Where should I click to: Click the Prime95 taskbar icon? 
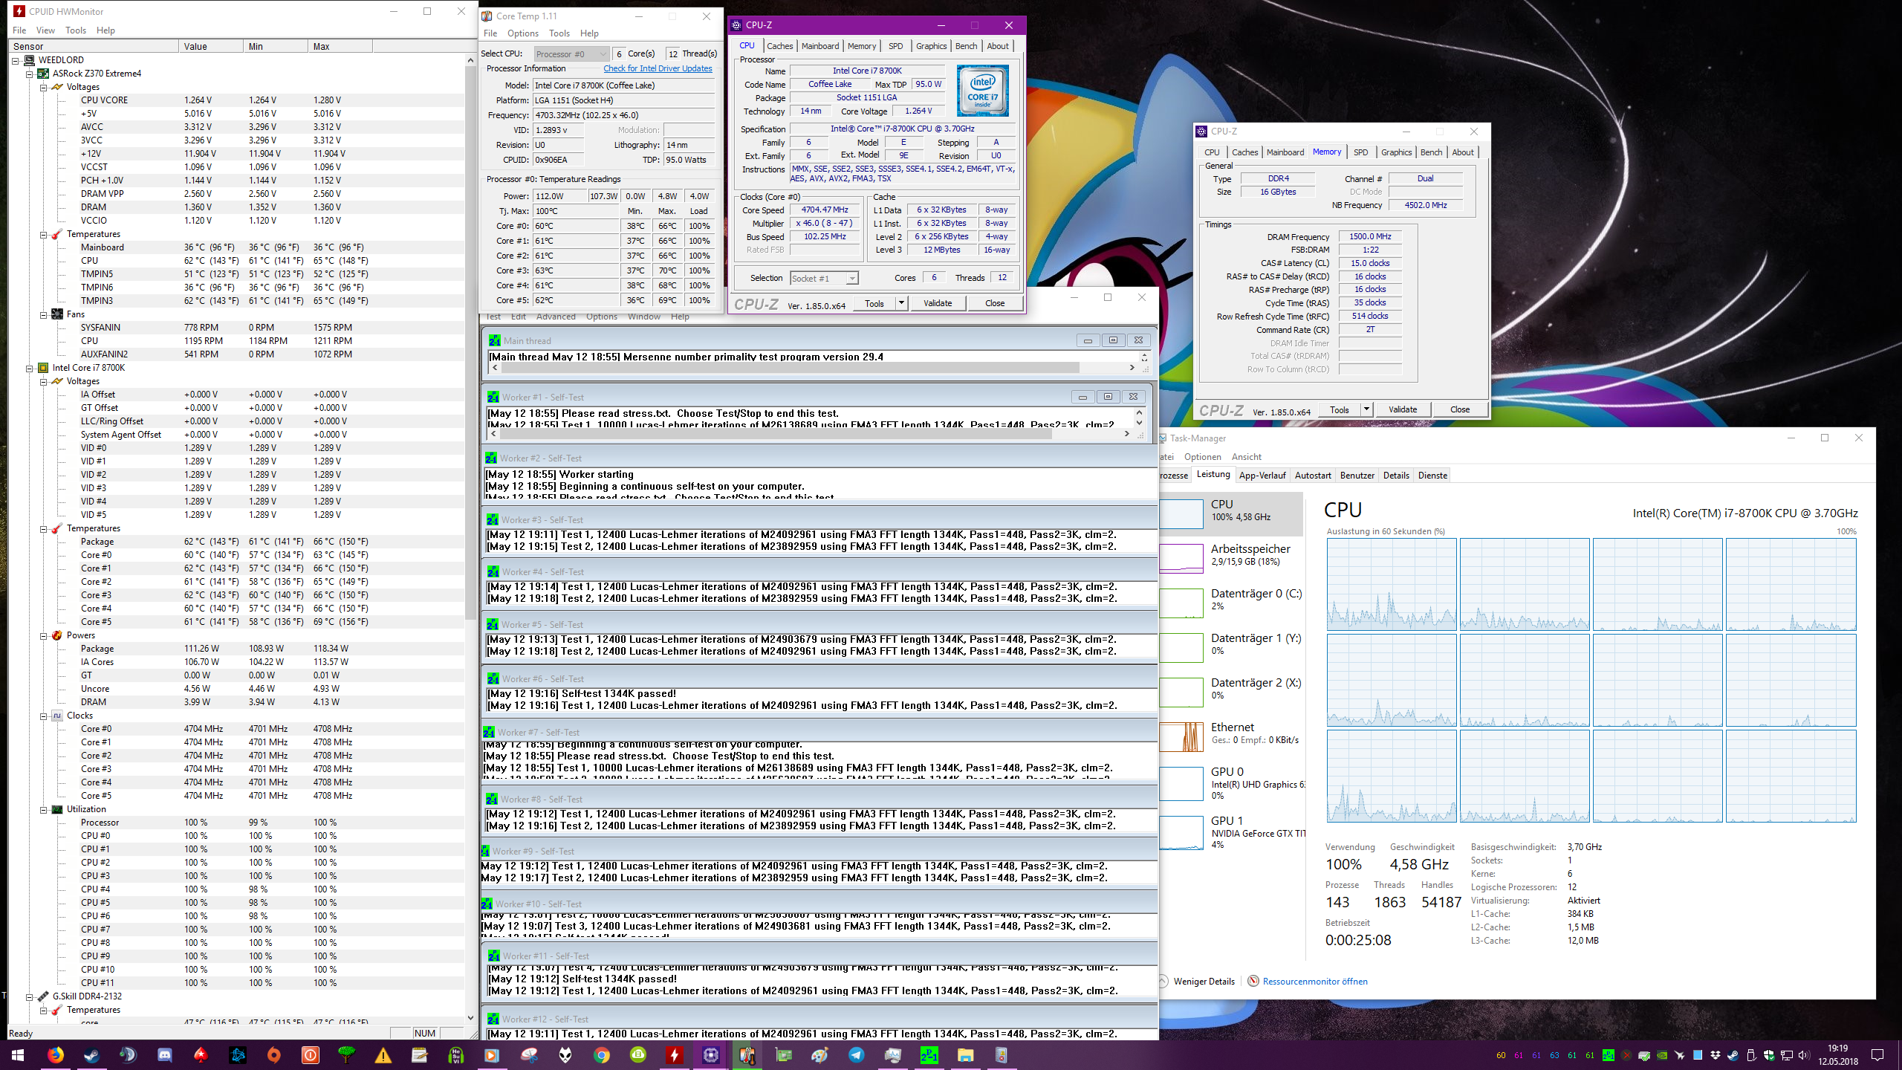(929, 1055)
